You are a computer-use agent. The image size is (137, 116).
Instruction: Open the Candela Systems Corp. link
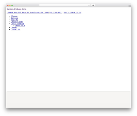pyautogui.click(x=16, y=9)
